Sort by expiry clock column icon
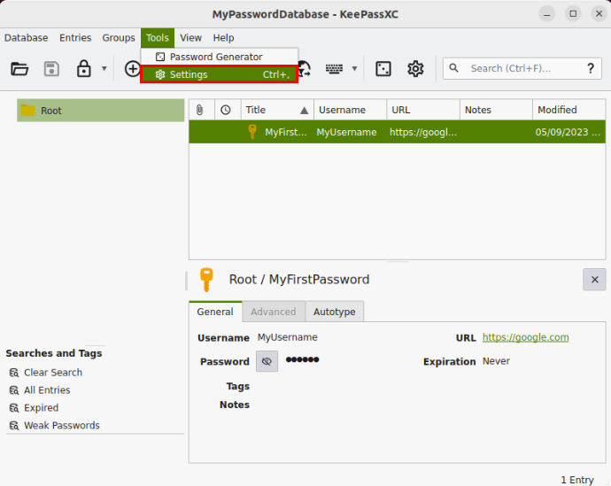The width and height of the screenshot is (611, 486). point(226,110)
